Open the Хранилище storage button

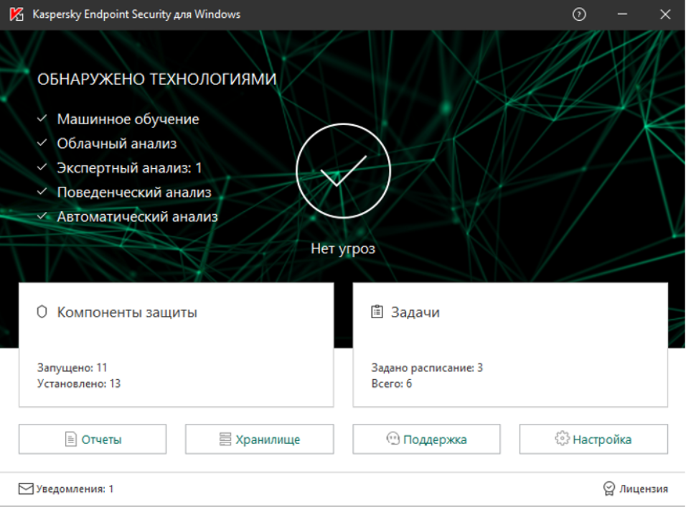point(260,439)
